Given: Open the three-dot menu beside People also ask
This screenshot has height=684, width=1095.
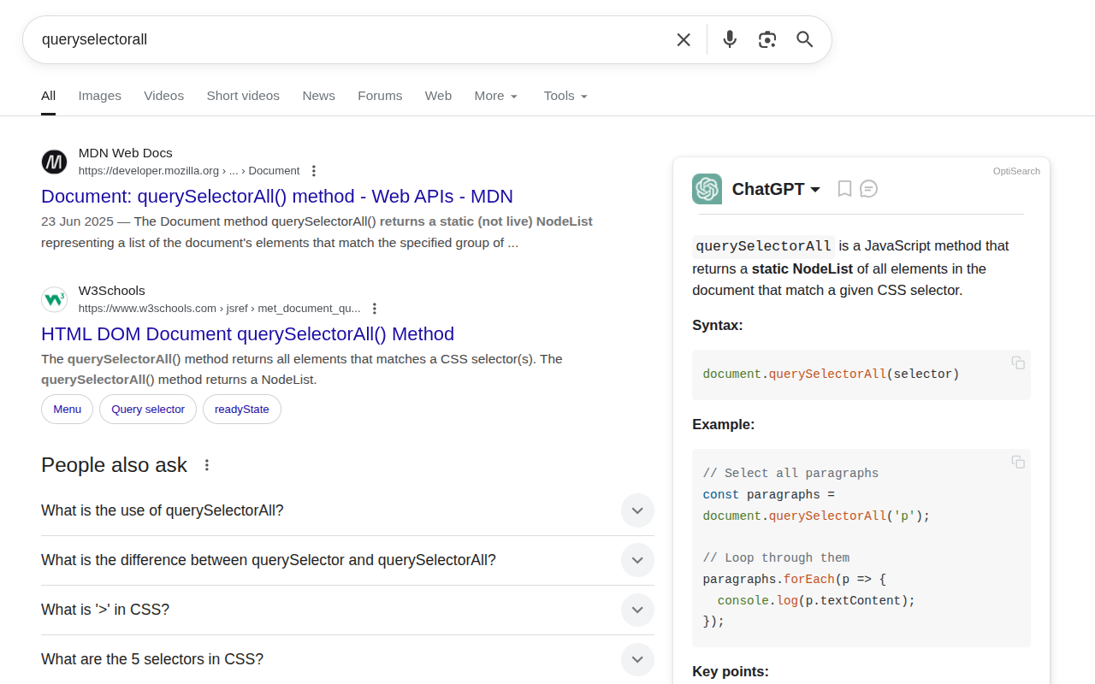Looking at the screenshot, I should pyautogui.click(x=206, y=464).
